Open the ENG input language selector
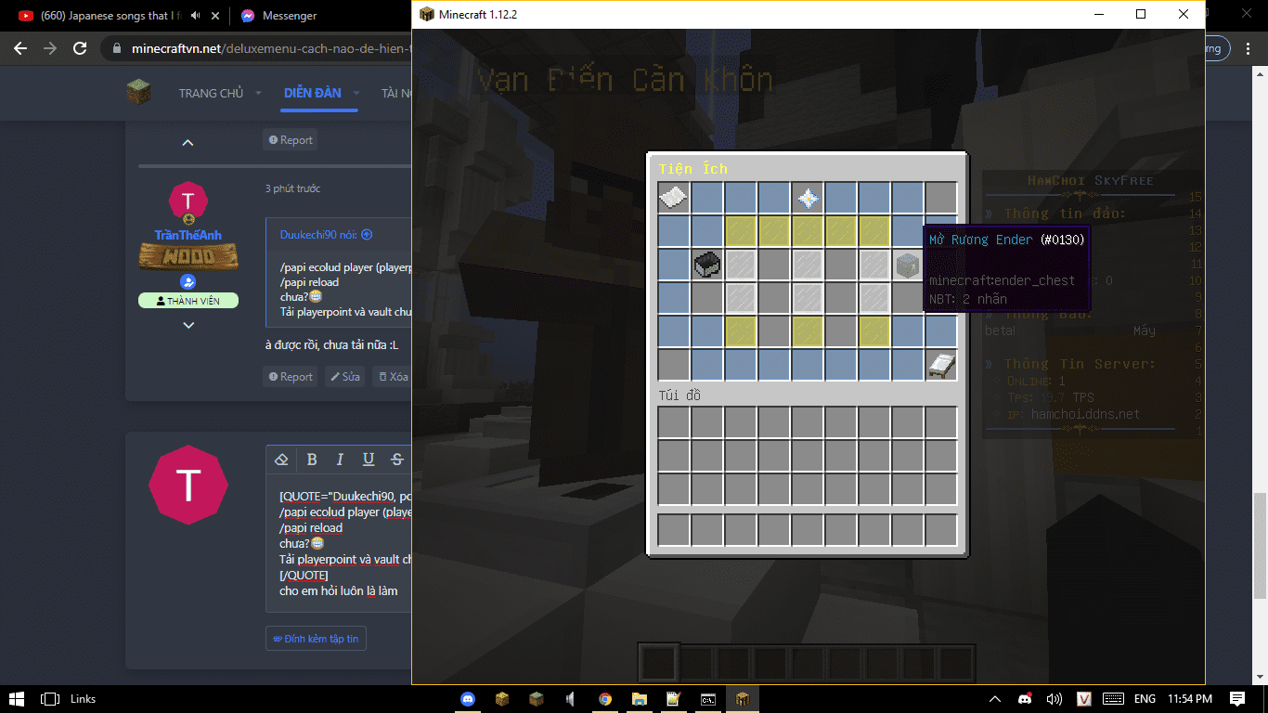This screenshot has width=1268, height=713. pos(1145,699)
